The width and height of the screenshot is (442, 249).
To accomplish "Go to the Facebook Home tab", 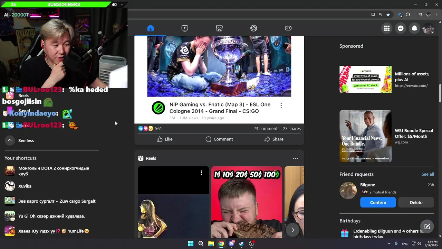I will [150, 28].
